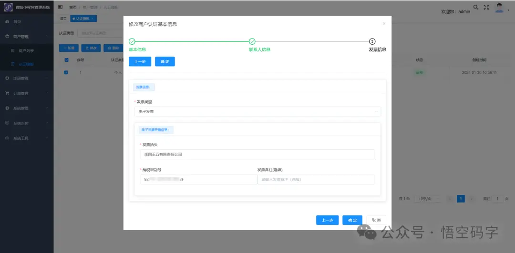Click the 取消 button

376,220
